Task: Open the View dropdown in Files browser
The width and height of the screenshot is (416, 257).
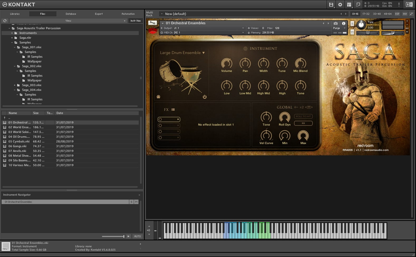Action: coord(68,21)
